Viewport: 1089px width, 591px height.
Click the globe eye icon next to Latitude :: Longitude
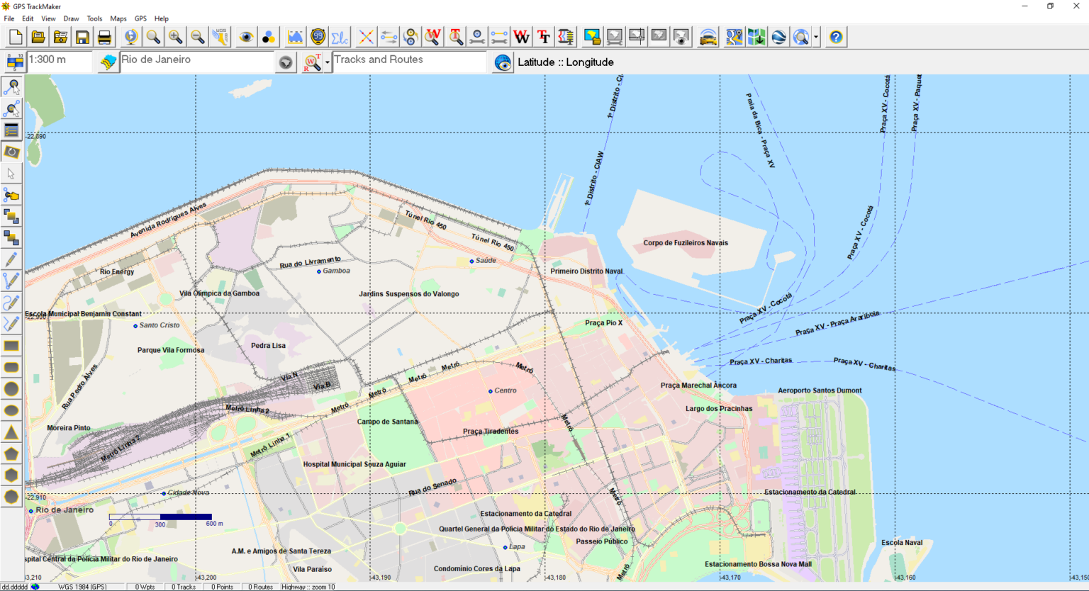(x=503, y=62)
